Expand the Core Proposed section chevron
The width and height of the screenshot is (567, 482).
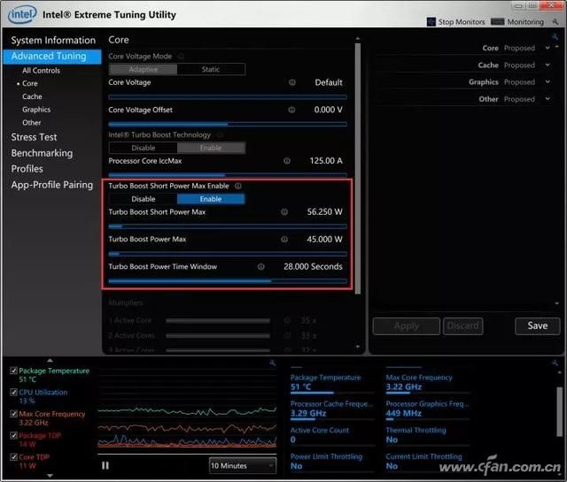pyautogui.click(x=548, y=48)
